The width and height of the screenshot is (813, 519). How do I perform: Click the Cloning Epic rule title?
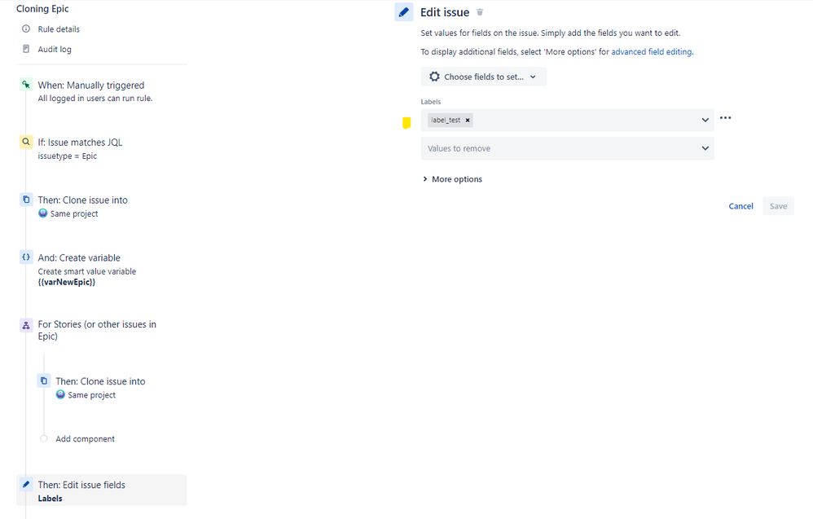coord(42,9)
